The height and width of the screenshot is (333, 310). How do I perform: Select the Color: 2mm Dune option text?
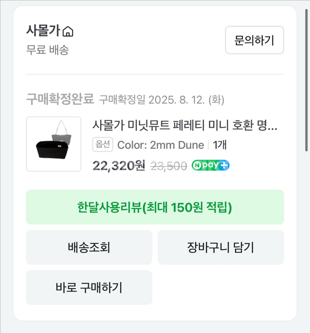[x=161, y=145]
